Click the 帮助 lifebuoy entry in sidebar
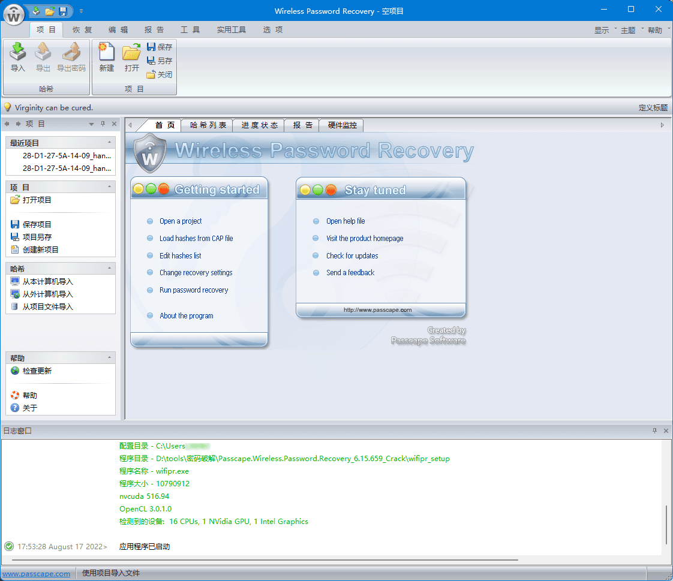The width and height of the screenshot is (673, 581). pos(24,395)
